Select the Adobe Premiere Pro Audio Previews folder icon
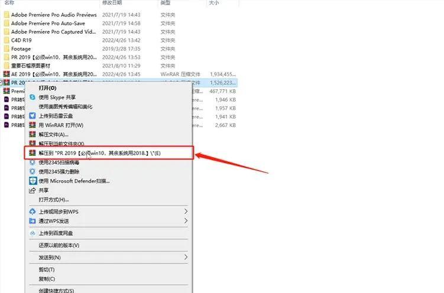The image size is (444, 293). (7, 15)
